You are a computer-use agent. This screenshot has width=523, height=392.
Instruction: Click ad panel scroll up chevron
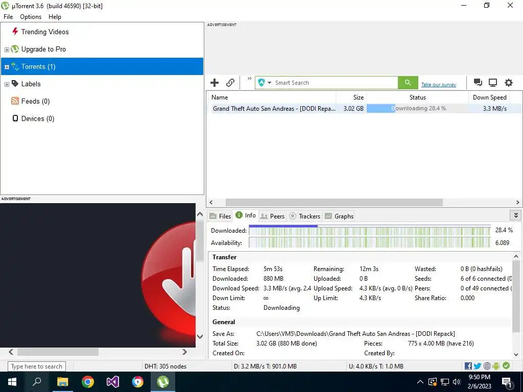coord(200,214)
